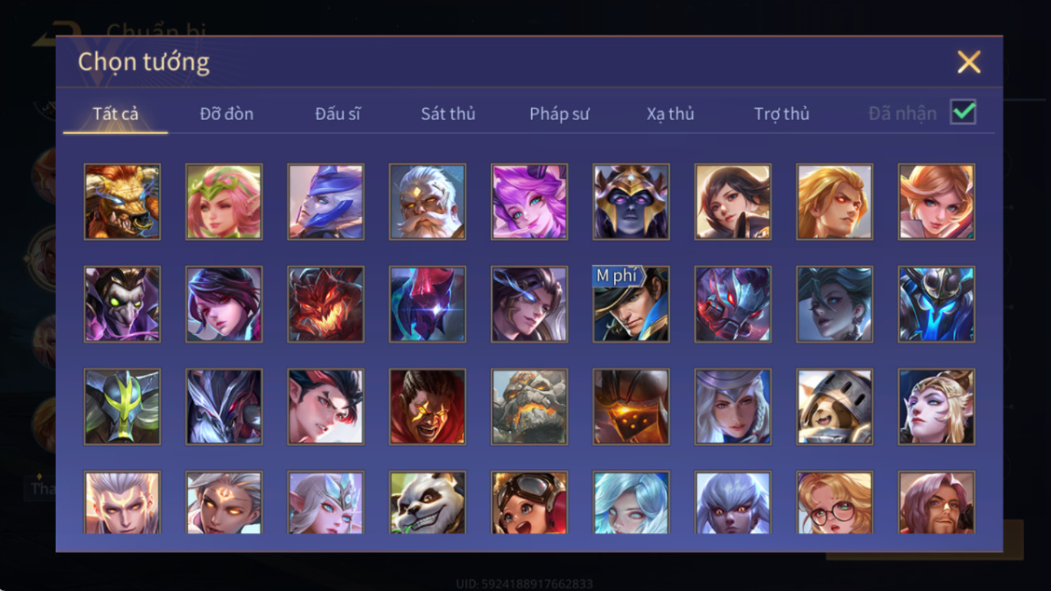This screenshot has width=1051, height=591.
Task: Select the green-masked dark armored hero
Action: coord(122,407)
